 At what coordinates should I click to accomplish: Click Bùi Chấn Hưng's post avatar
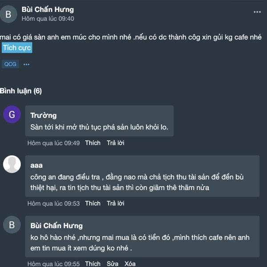coord(8,14)
